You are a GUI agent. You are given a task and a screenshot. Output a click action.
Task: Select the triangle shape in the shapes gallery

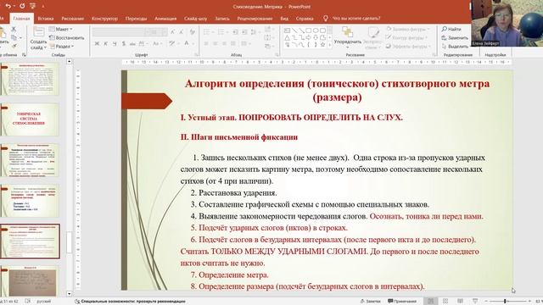[287, 37]
